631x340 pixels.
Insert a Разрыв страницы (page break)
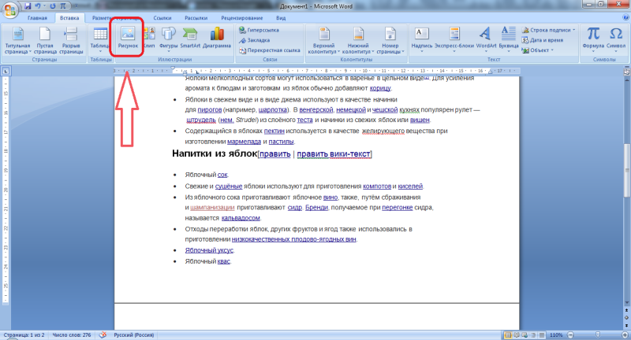(x=70, y=37)
